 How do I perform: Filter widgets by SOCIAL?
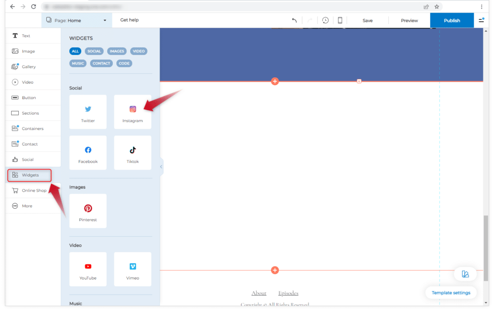(94, 51)
